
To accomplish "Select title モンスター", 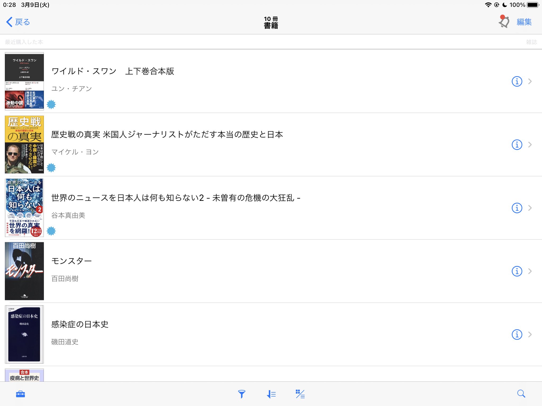I will [x=71, y=261].
